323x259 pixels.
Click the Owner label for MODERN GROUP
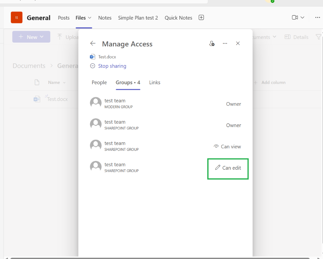[234, 104]
